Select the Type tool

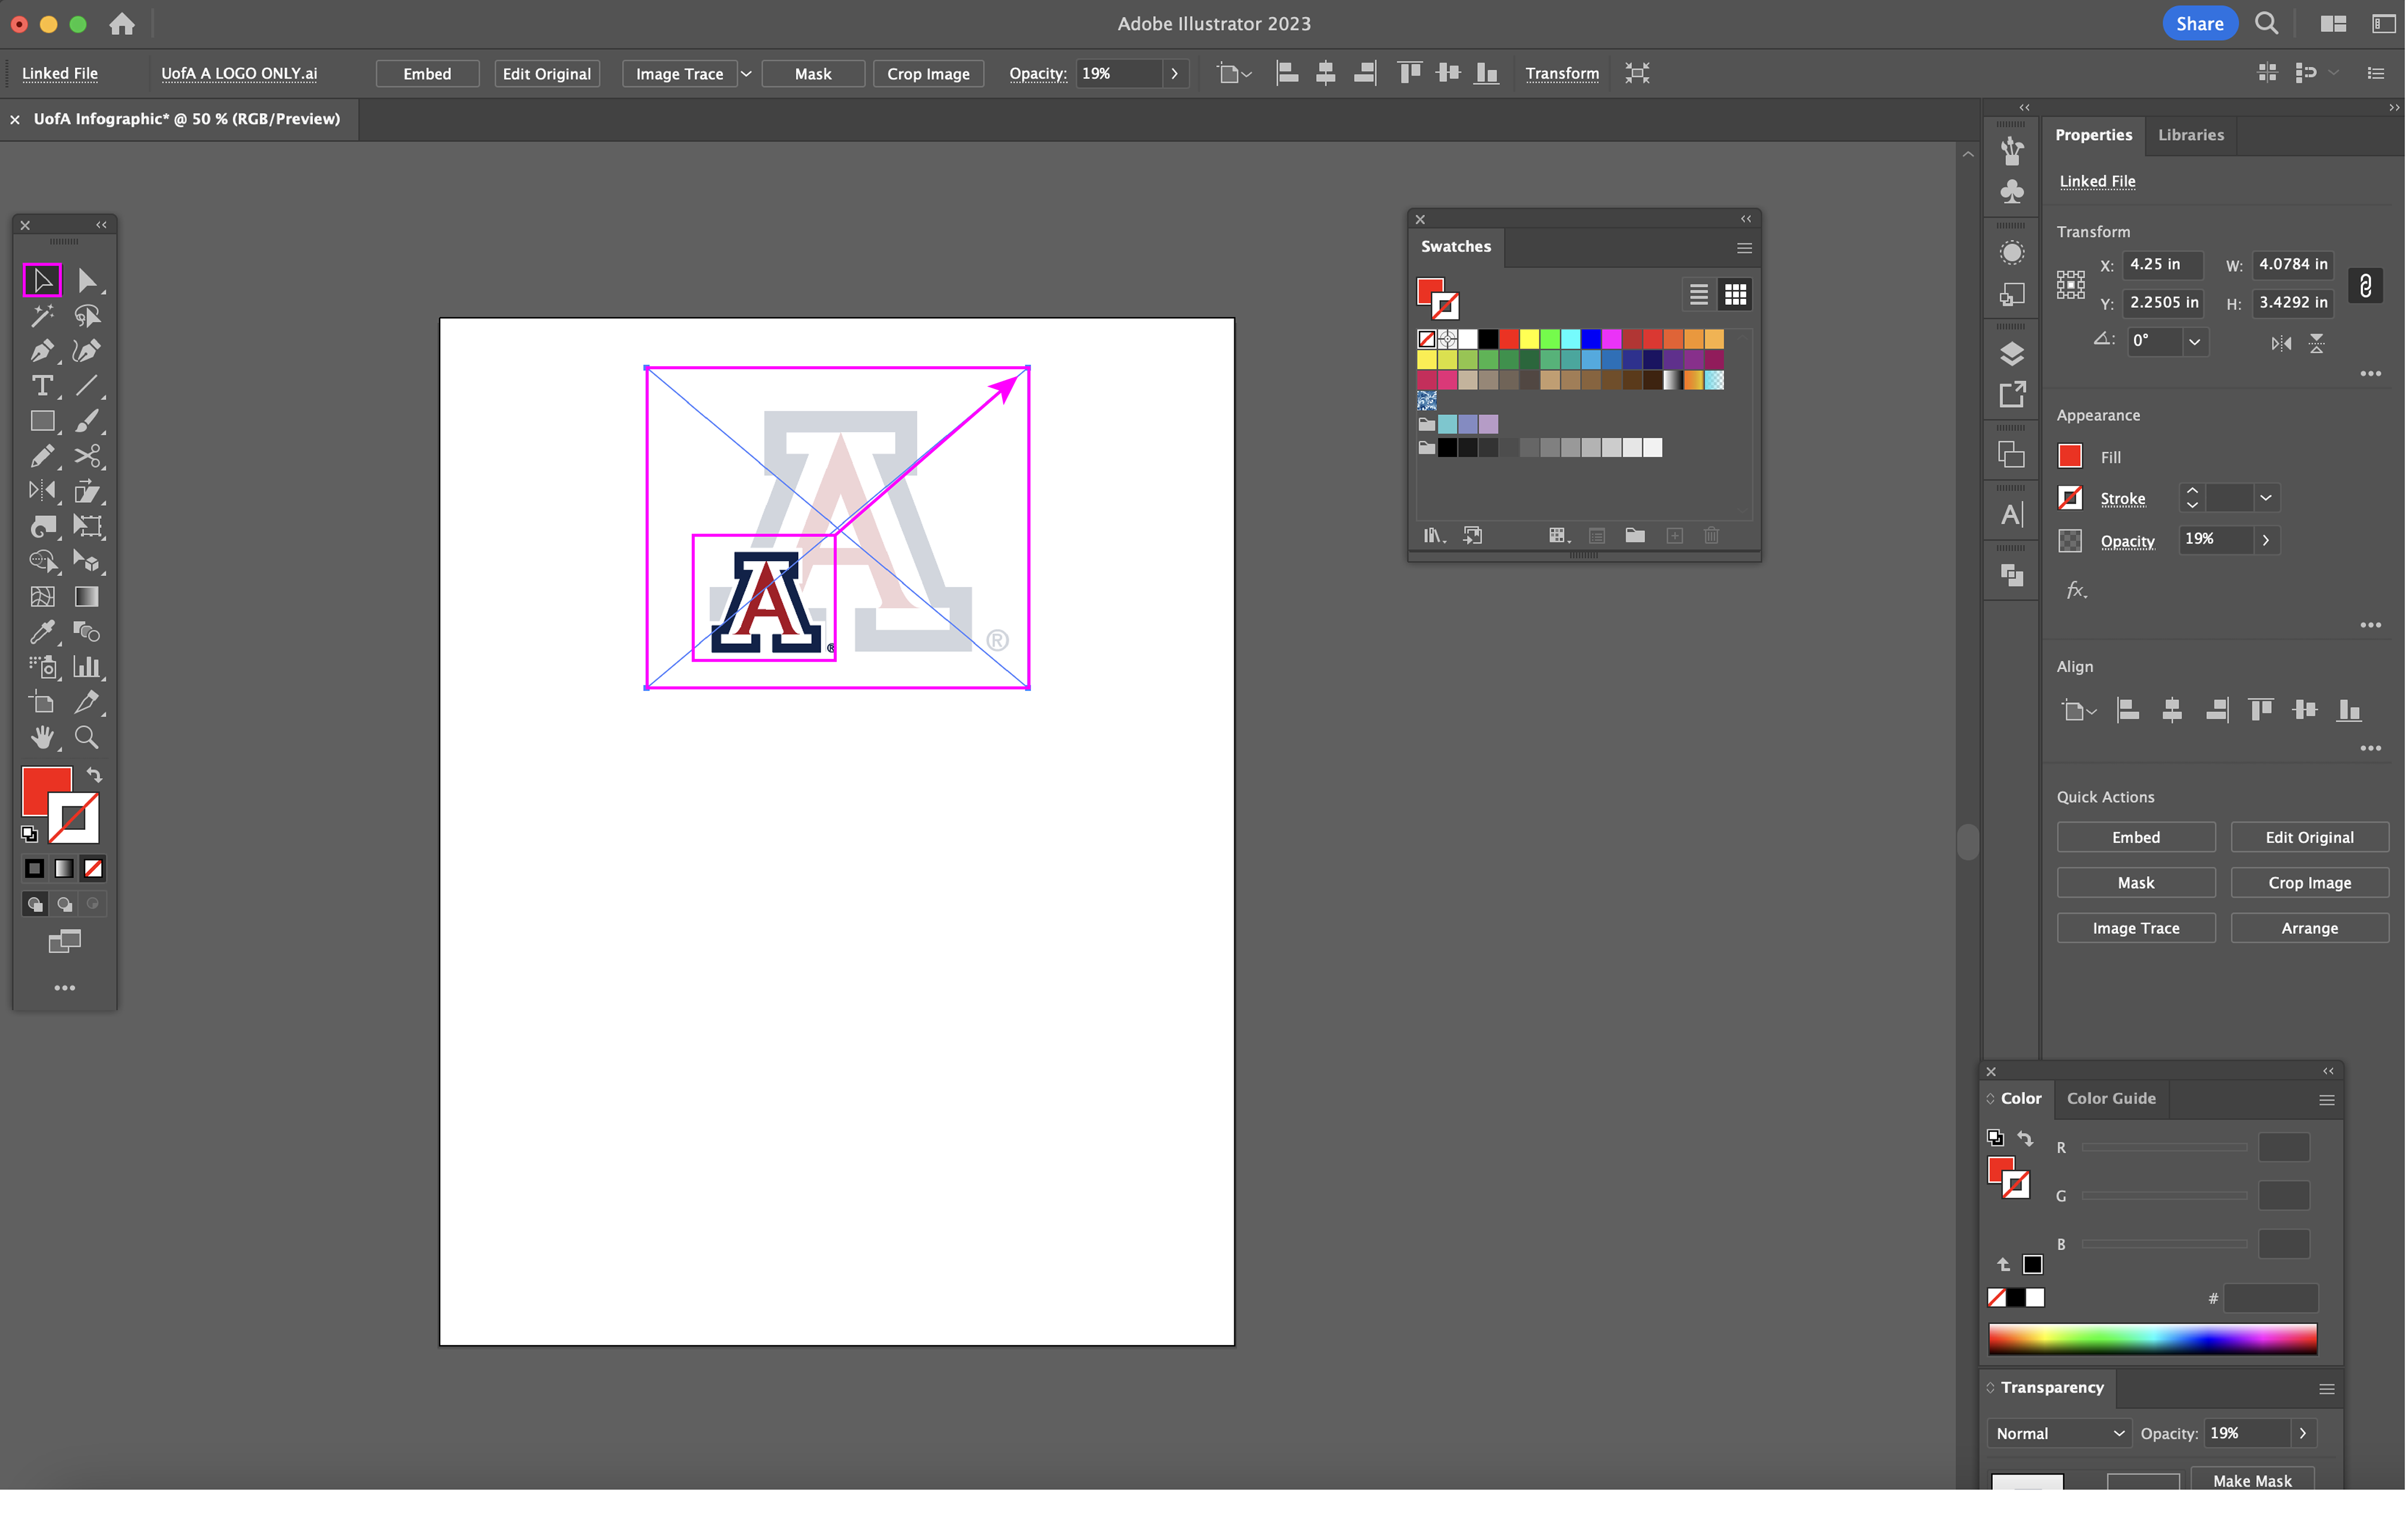tap(41, 386)
